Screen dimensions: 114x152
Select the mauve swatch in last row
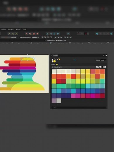coord(54,101)
